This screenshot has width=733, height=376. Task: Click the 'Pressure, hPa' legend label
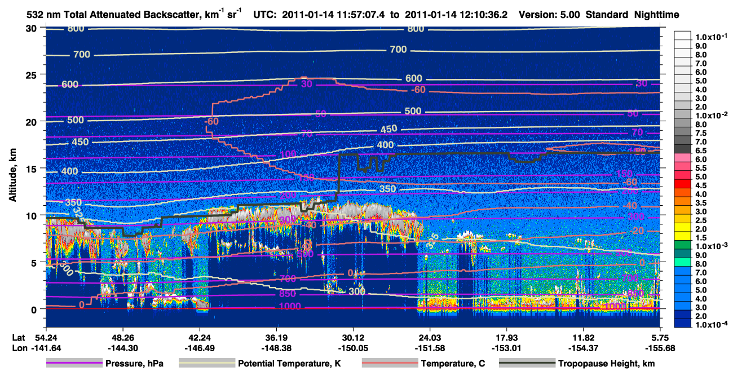(x=134, y=364)
